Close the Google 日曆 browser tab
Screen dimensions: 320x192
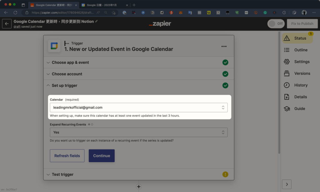tap(127, 5)
